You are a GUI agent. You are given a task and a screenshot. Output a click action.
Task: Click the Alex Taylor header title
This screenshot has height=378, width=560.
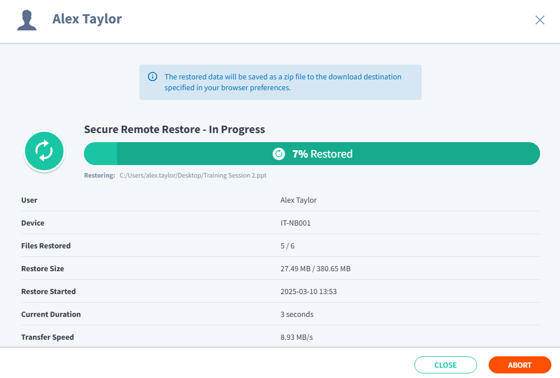87,19
